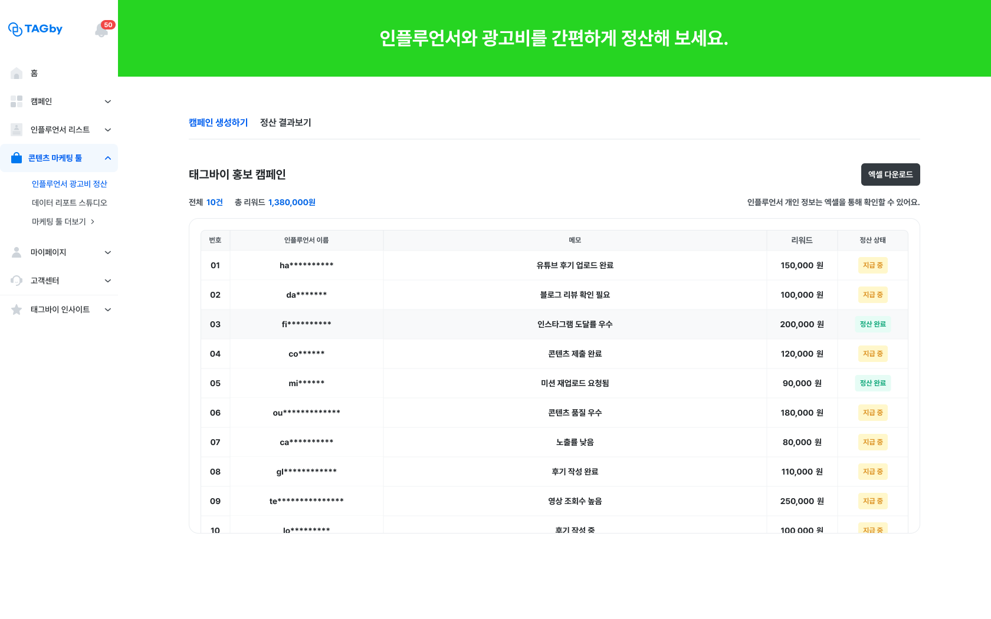This screenshot has height=619, width=991.
Task: Click the 인플루언서 이름 column header
Action: 307,240
